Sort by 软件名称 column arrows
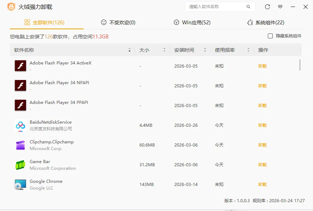The width and height of the screenshot is (313, 211). 130,50
